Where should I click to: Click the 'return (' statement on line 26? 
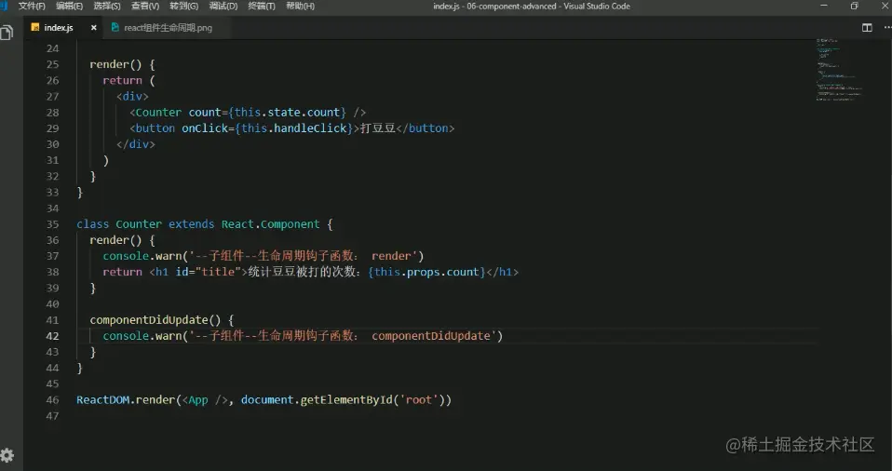tap(128, 80)
